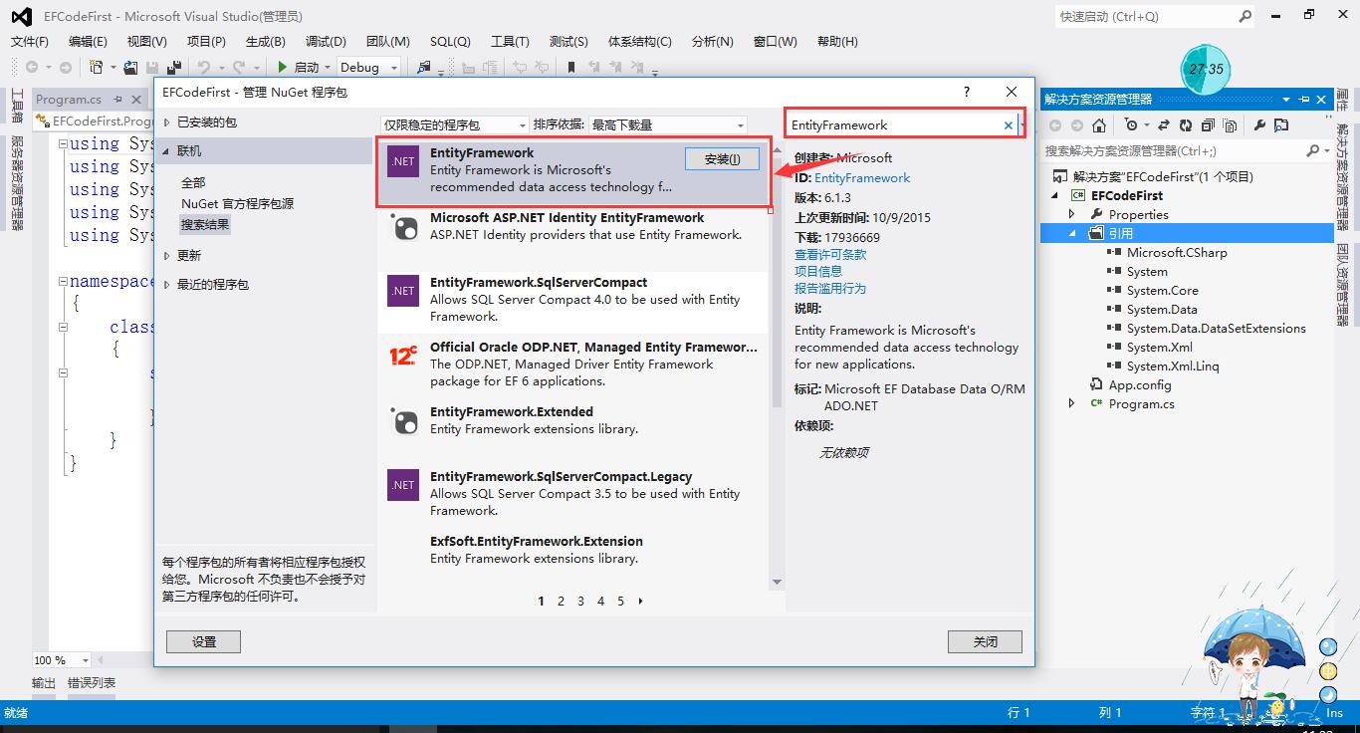Image resolution: width=1360 pixels, height=733 pixels.
Task: Click the Save All toolbar icon
Action: pos(174,68)
